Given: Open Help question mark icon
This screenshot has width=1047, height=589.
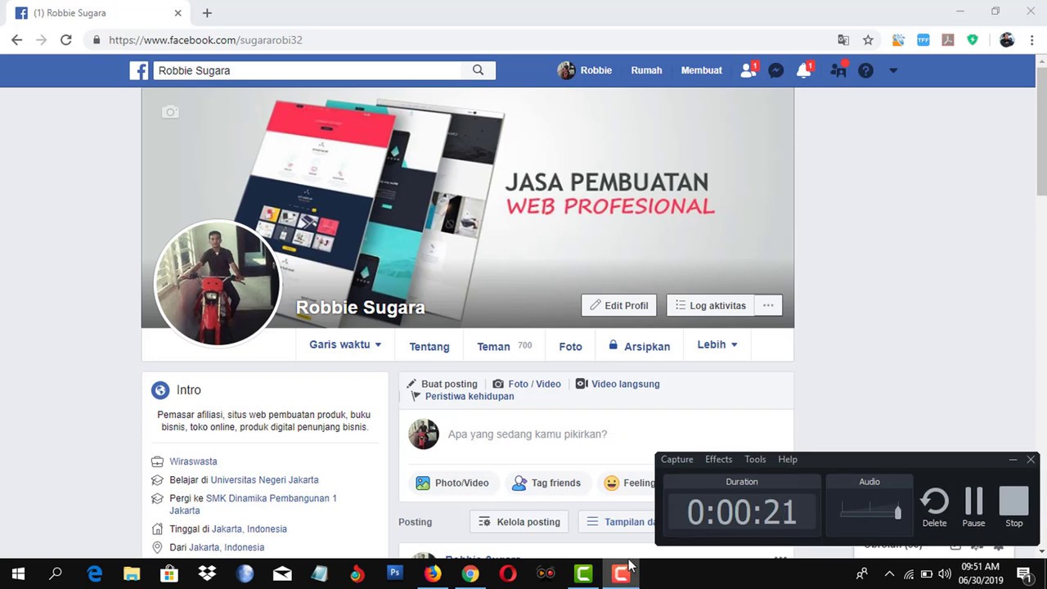Looking at the screenshot, I should (865, 70).
